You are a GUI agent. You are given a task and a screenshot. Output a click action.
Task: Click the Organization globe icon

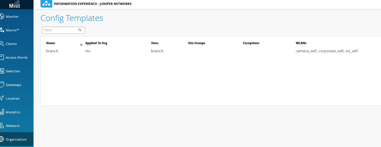pyautogui.click(x=2, y=139)
